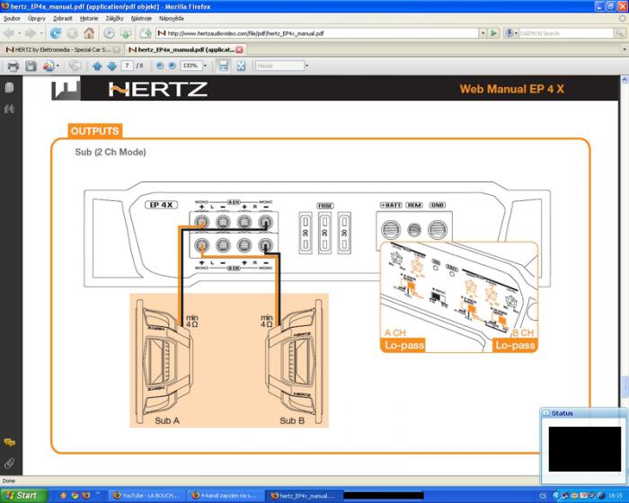The height and width of the screenshot is (503, 629).
Task: Expand the address bar URL history dropdown
Action: (x=483, y=33)
